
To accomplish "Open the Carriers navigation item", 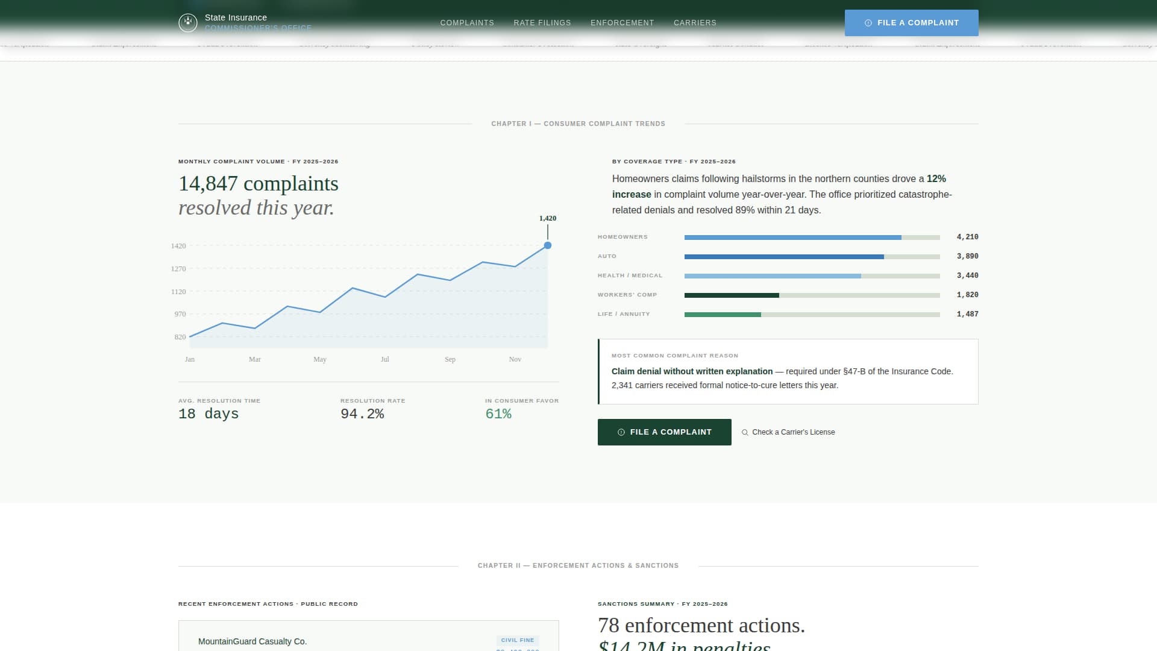I will point(695,23).
